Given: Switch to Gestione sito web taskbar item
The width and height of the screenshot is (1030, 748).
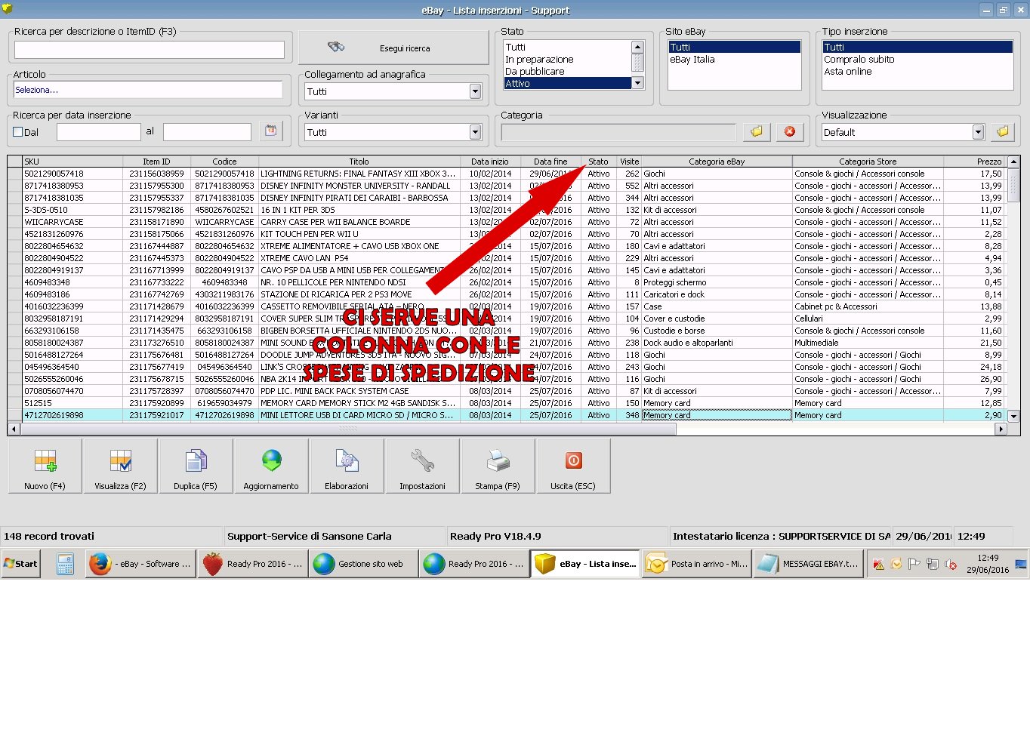Looking at the screenshot, I should tap(363, 564).
